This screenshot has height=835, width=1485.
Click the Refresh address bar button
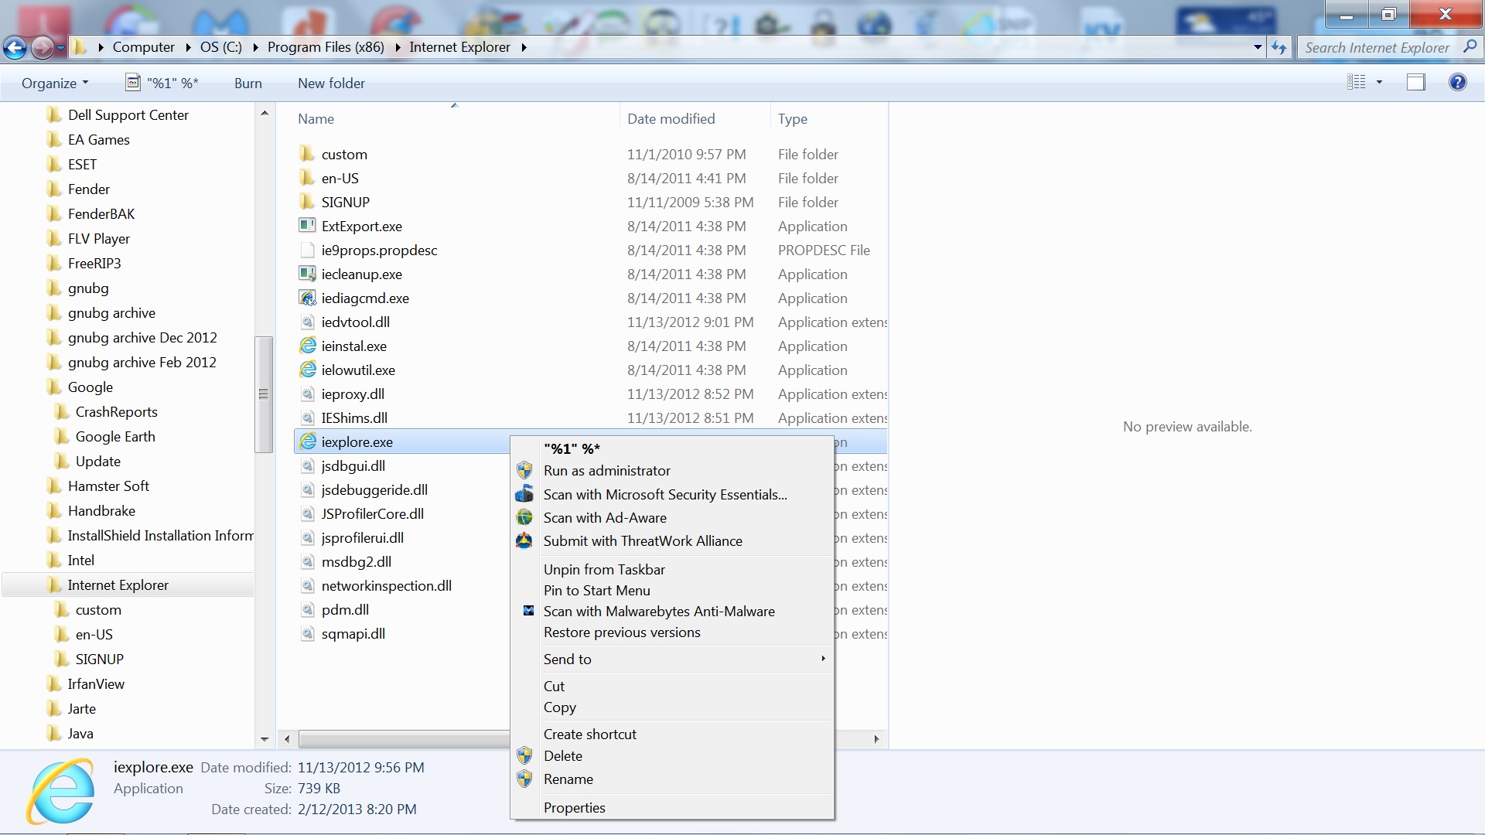[x=1279, y=48]
